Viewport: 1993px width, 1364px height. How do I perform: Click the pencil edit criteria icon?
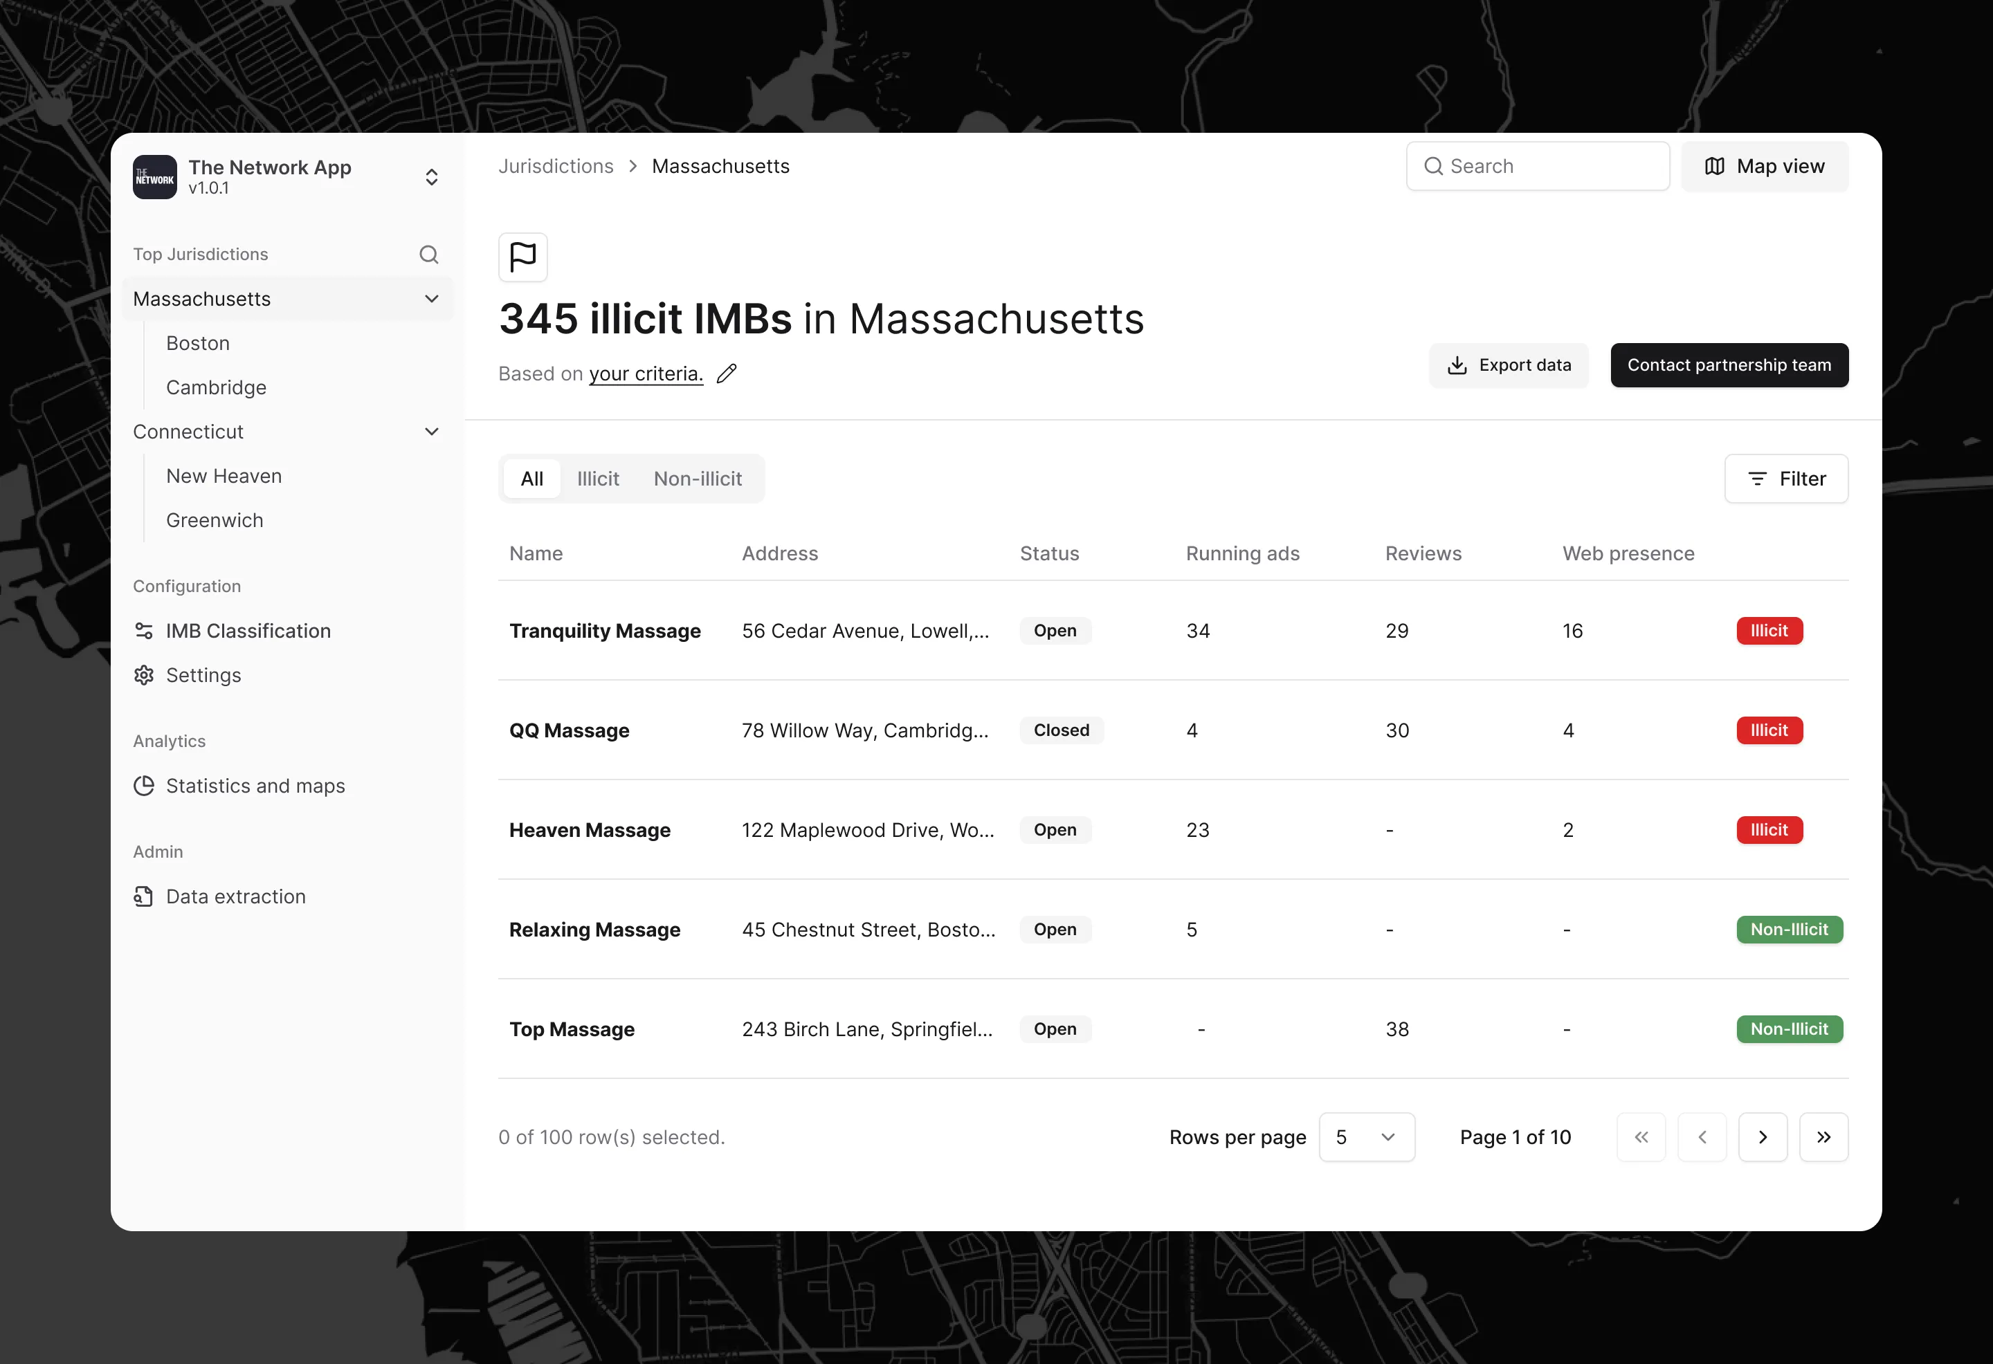pyautogui.click(x=727, y=373)
